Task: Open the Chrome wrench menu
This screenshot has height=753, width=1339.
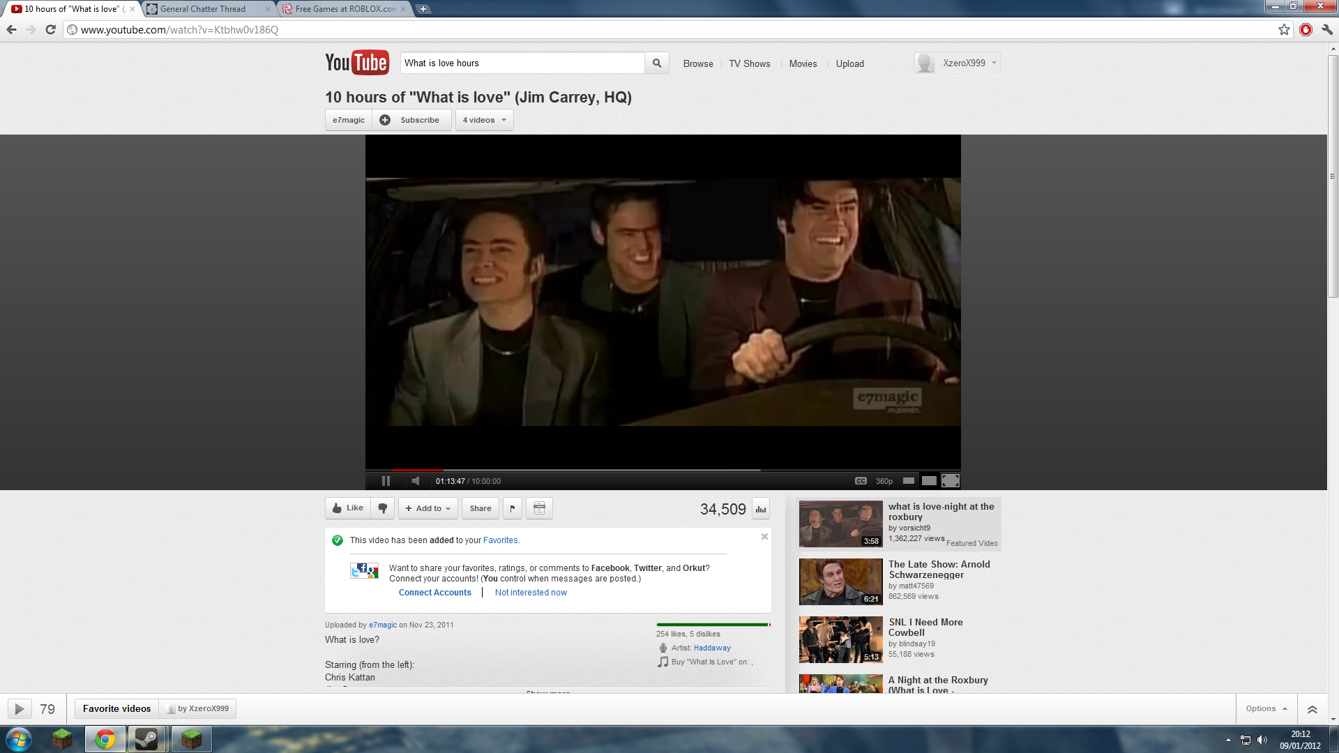Action: pyautogui.click(x=1327, y=29)
